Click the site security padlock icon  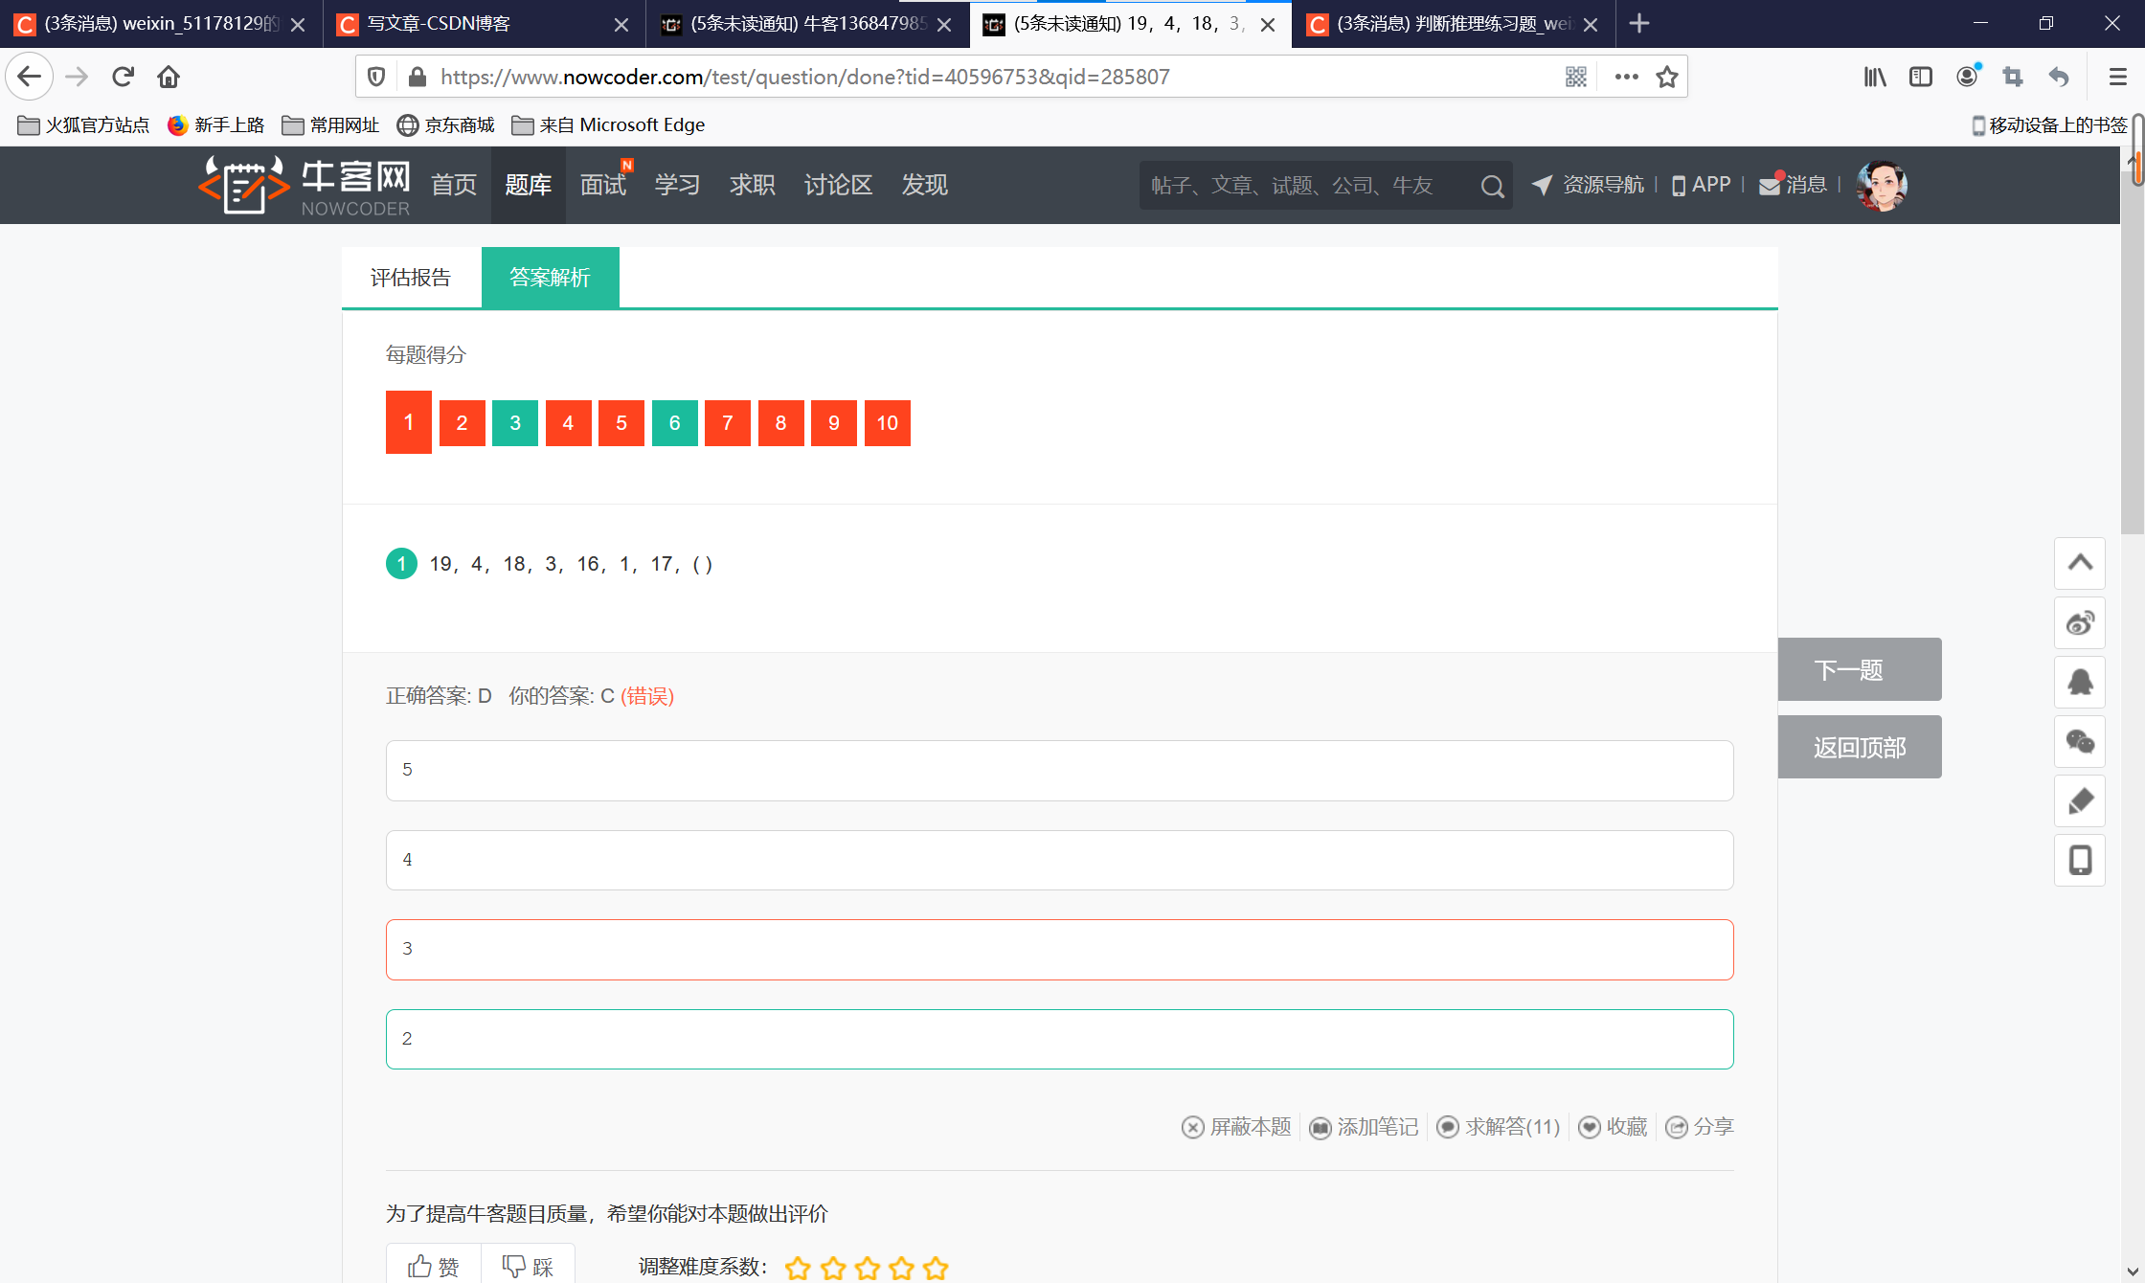click(x=417, y=77)
